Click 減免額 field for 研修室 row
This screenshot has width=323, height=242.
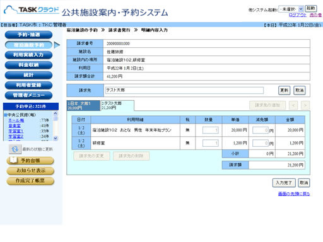coord(261,143)
